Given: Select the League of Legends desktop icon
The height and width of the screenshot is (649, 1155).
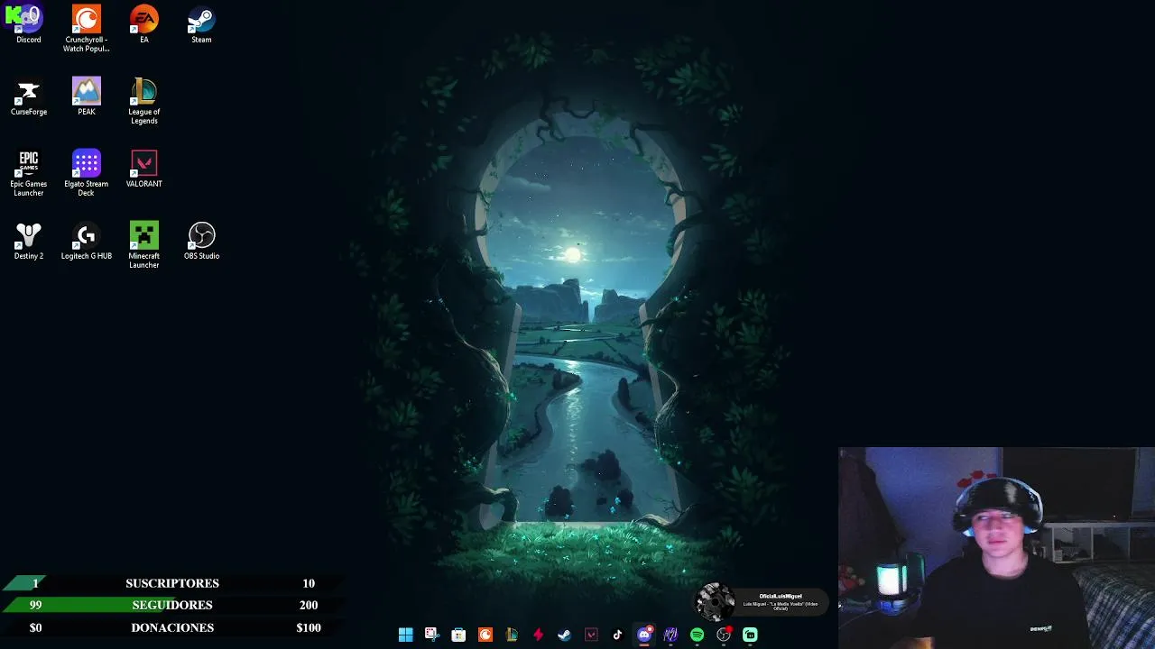Looking at the screenshot, I should [x=143, y=101].
